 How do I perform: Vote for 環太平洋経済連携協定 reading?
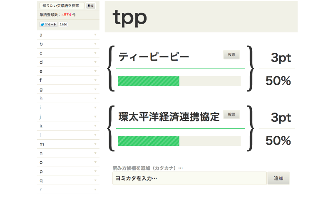coord(231,115)
